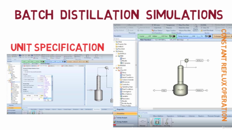The image size is (232, 130).
Task: Click Reset run icon in smaller window ribbon
Action: (x=32, y=56)
